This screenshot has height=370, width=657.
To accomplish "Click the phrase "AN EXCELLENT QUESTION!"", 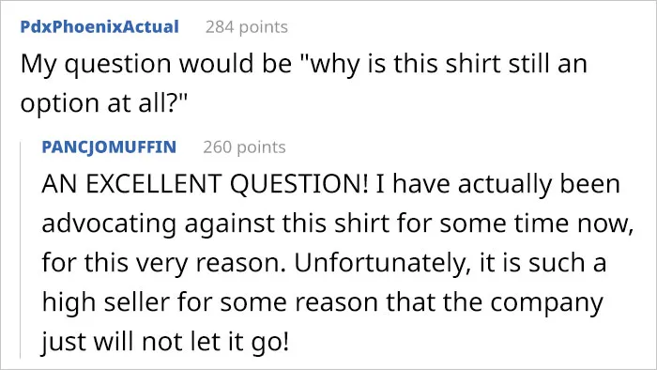I will click(x=205, y=184).
